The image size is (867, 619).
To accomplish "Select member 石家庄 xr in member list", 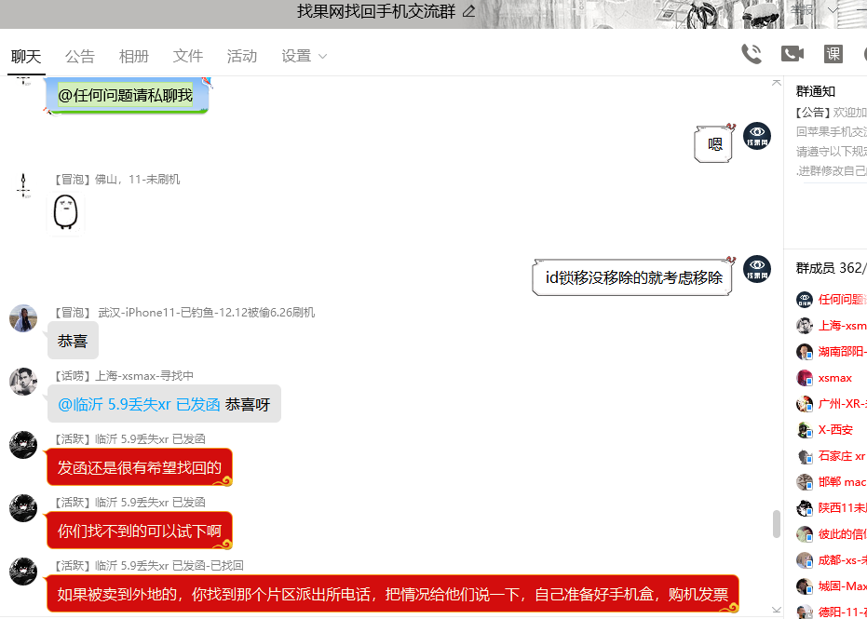I will pos(831,456).
